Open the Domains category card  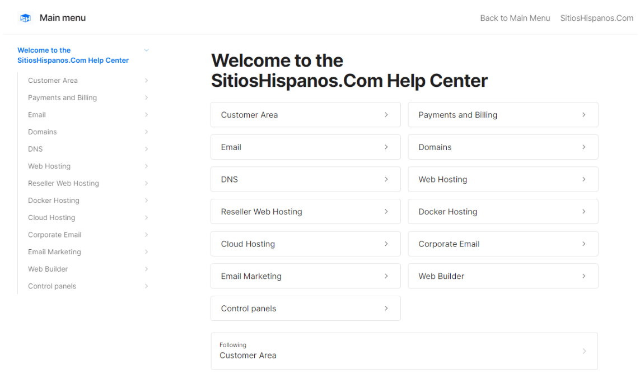[503, 147]
